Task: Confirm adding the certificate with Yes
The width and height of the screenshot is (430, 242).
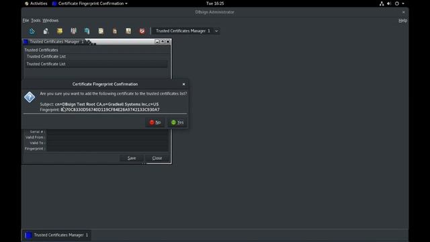Action: coord(177,122)
